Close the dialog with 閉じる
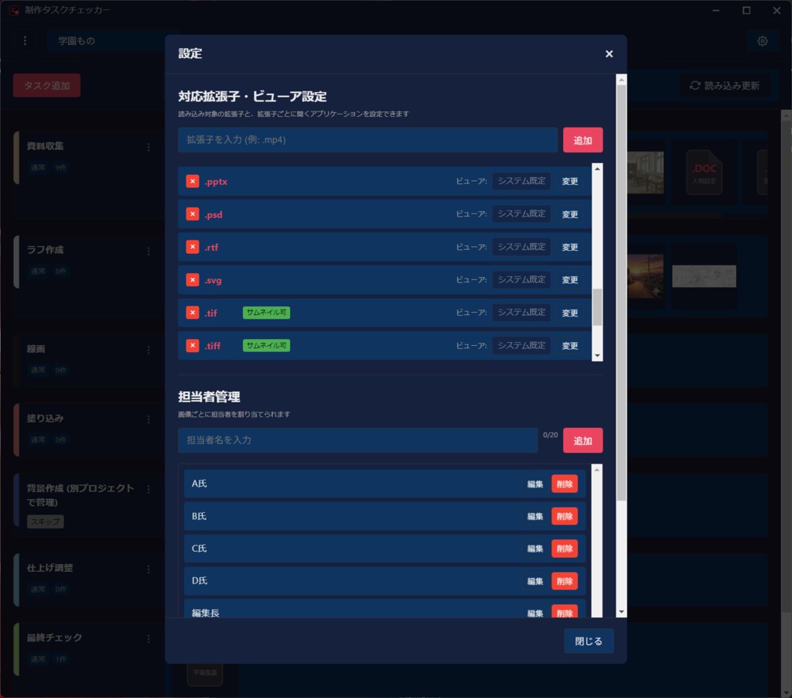792x698 pixels. click(x=589, y=641)
